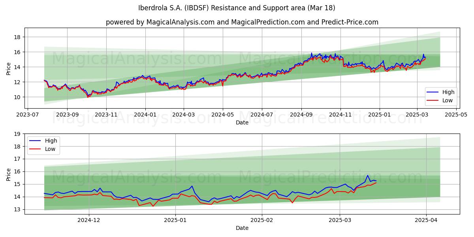Click the 'Date' x-axis label under the top chart
This screenshot has width=474, height=237.
click(x=242, y=123)
